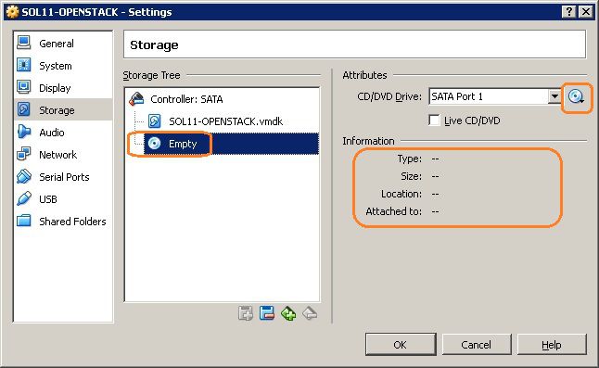Select the Storage settings category
This screenshot has width=599, height=368.
(x=63, y=110)
